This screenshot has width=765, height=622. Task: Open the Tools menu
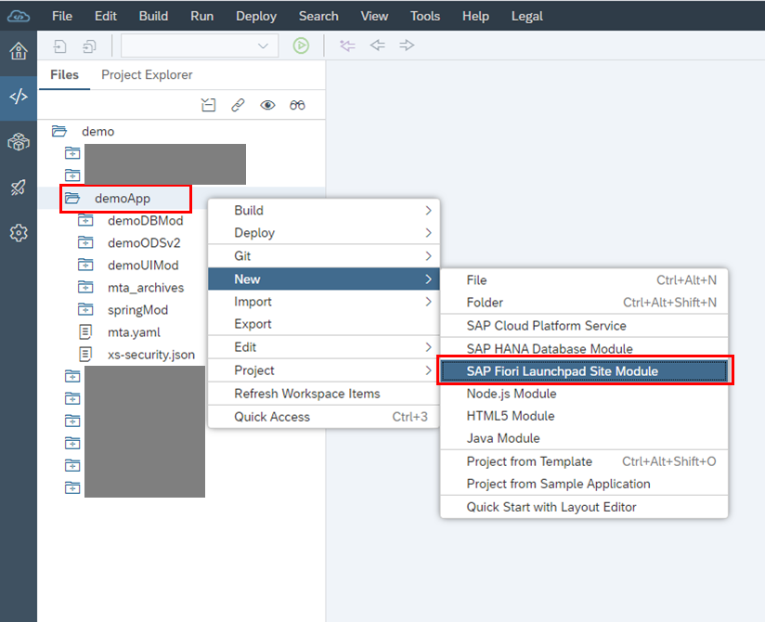click(x=425, y=16)
